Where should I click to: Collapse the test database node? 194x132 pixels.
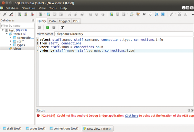3,30
